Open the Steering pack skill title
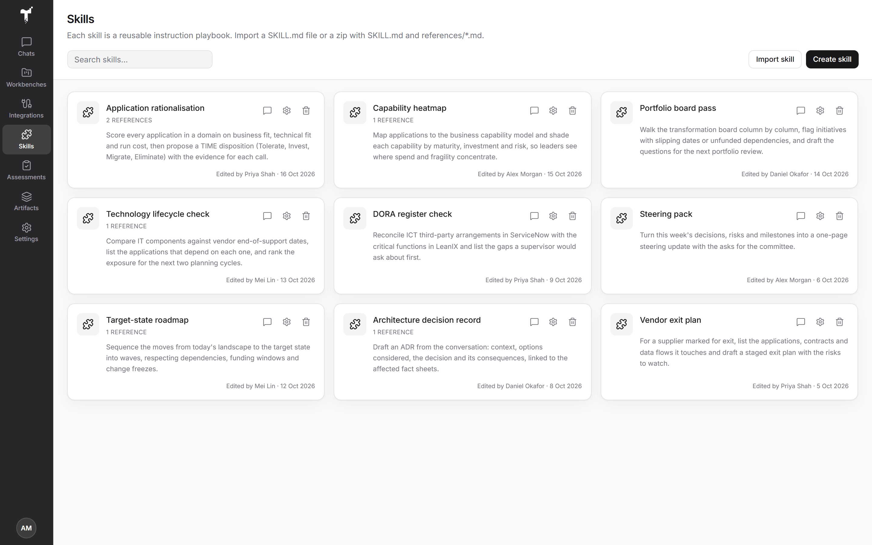The width and height of the screenshot is (872, 545). pyautogui.click(x=666, y=214)
